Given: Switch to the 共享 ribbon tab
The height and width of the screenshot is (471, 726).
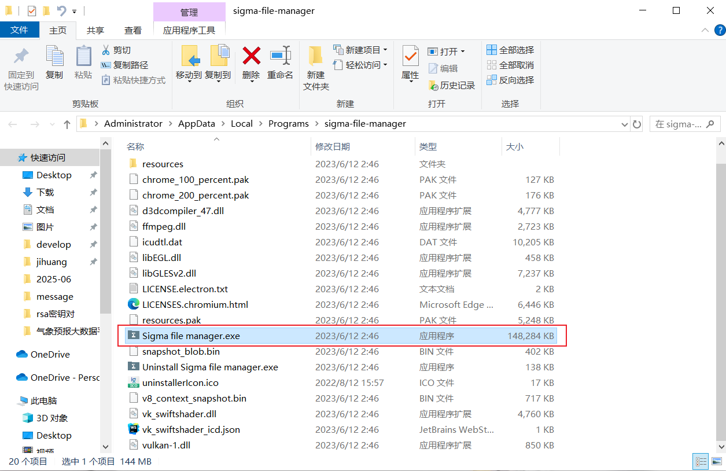Looking at the screenshot, I should tap(95, 30).
